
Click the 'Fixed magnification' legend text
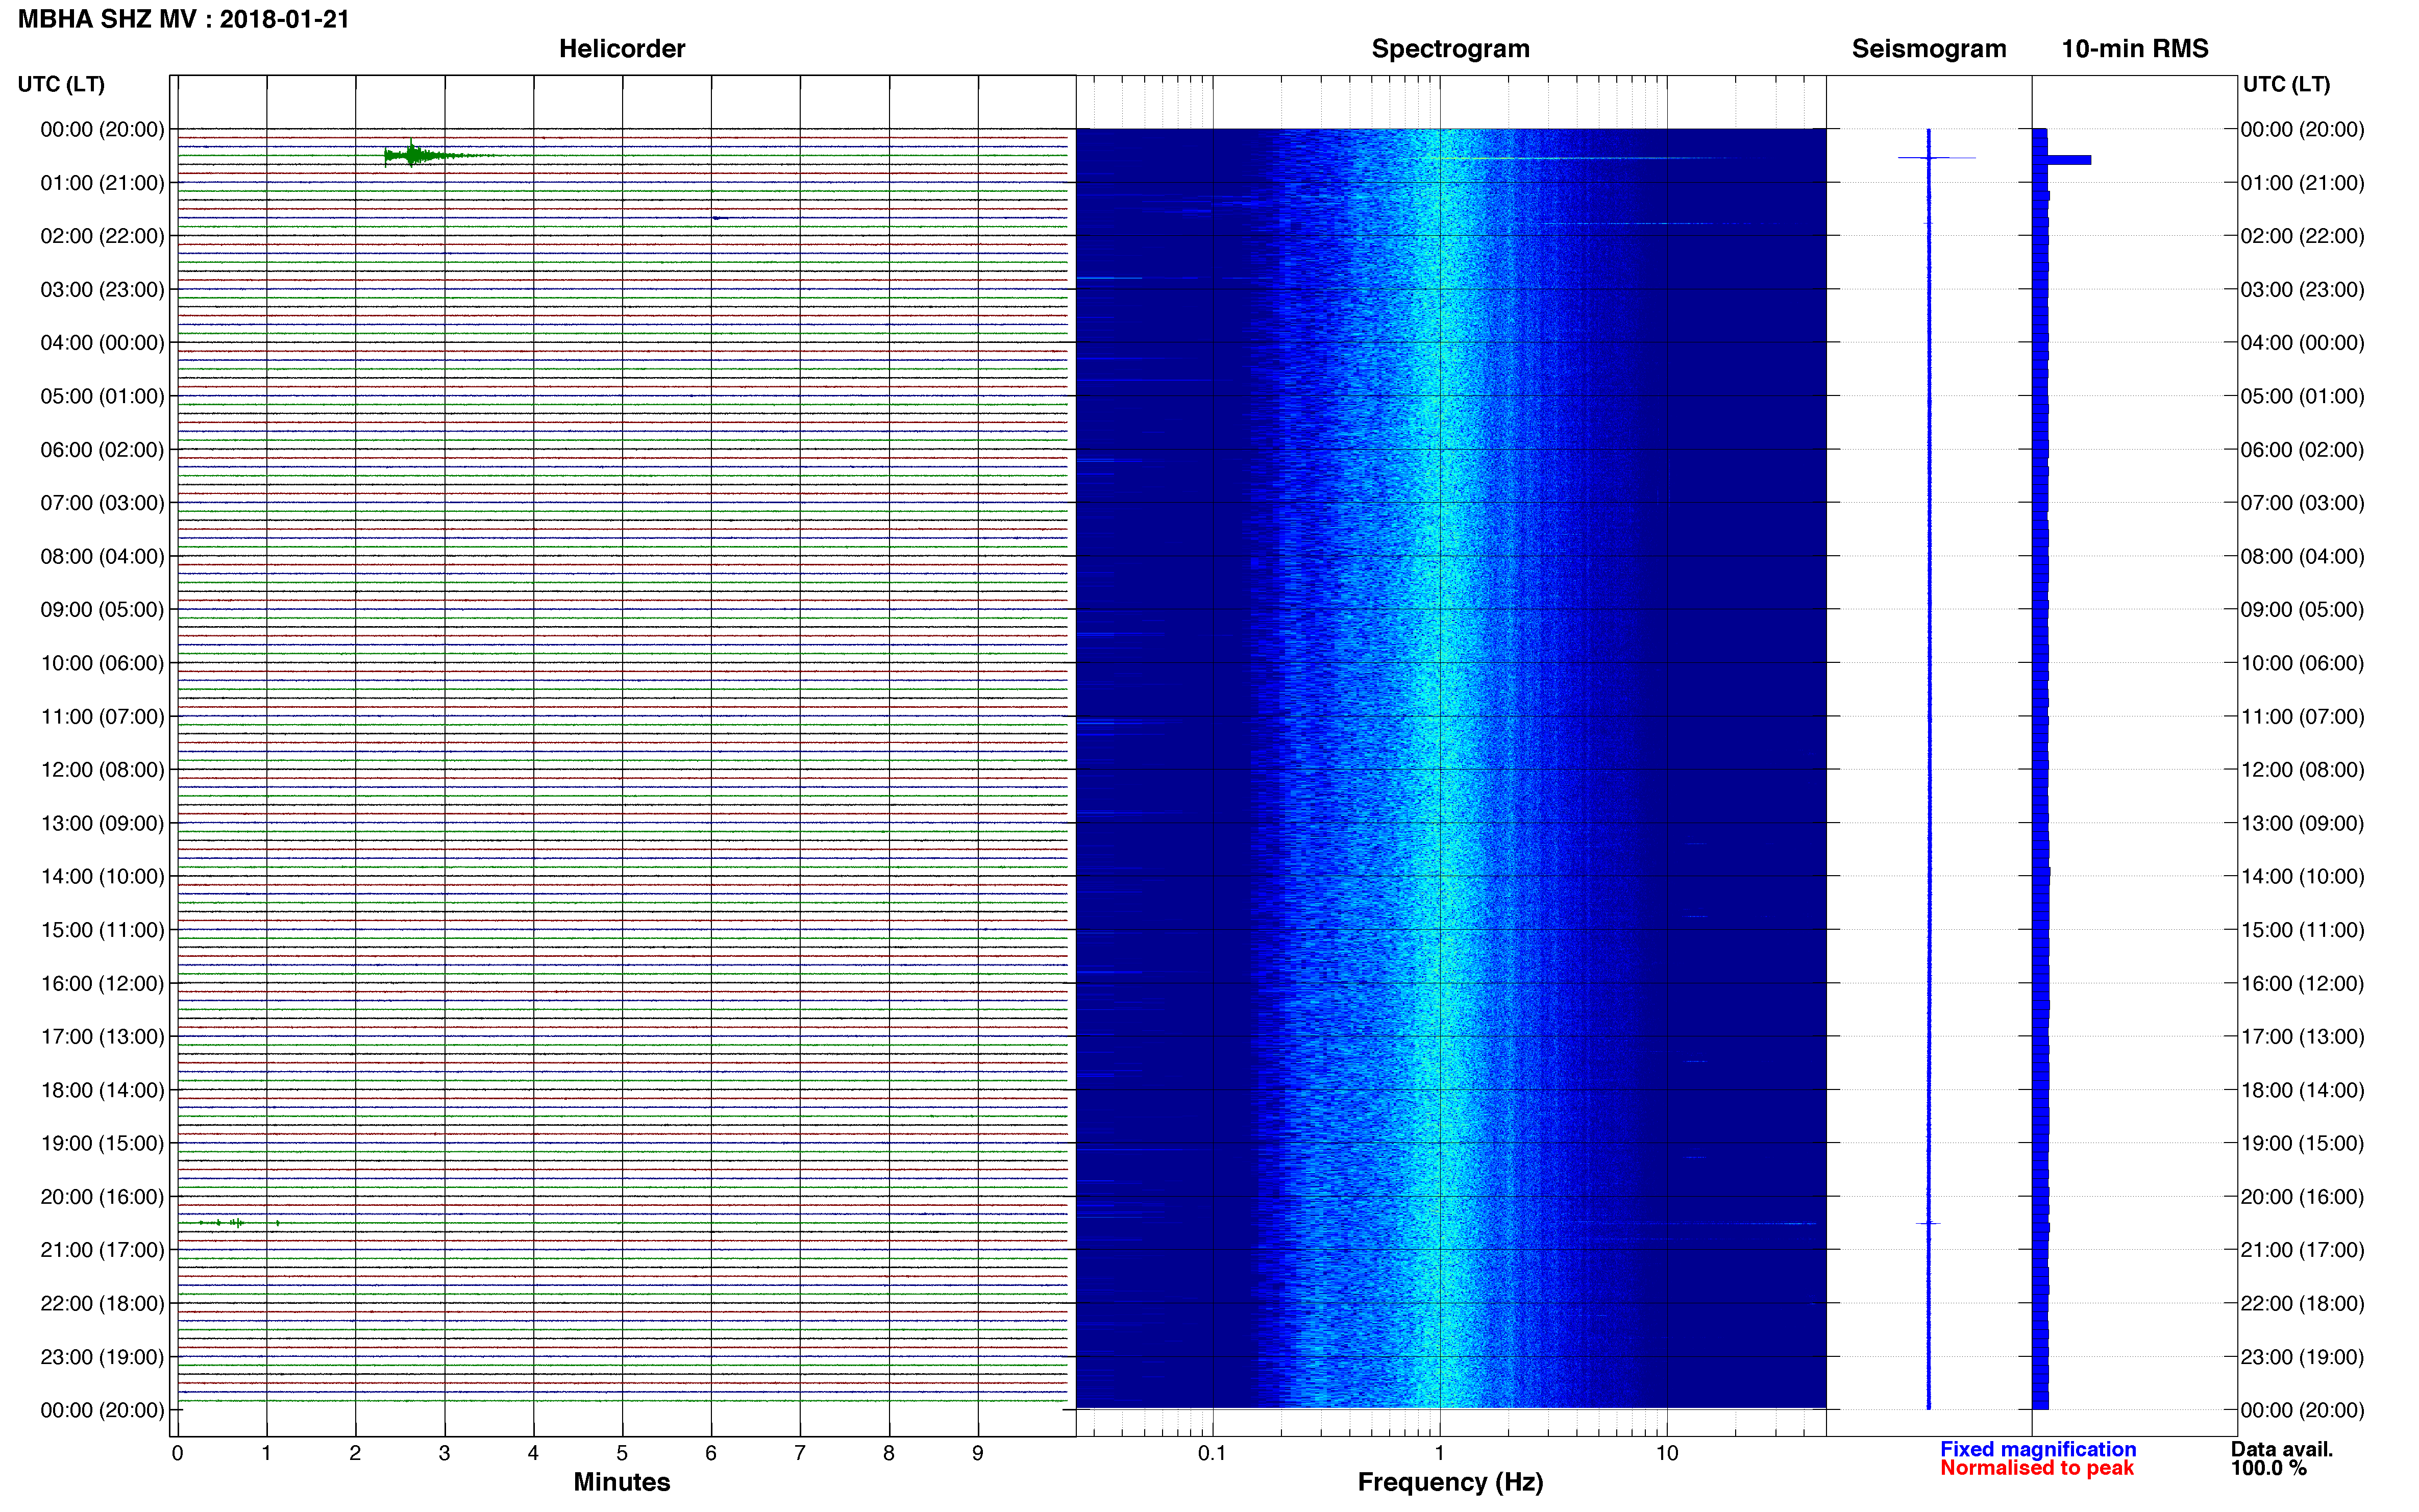[x=2038, y=1449]
